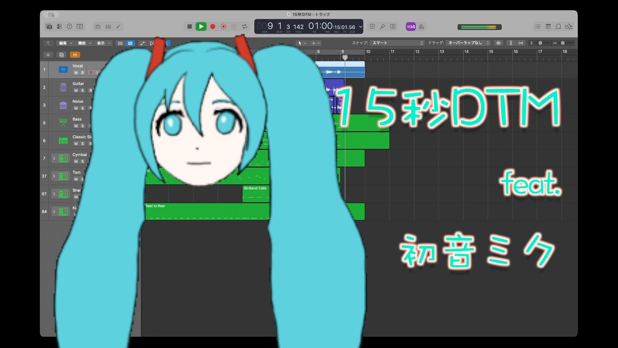
Task: Open the List Editors
Action: click(538, 27)
